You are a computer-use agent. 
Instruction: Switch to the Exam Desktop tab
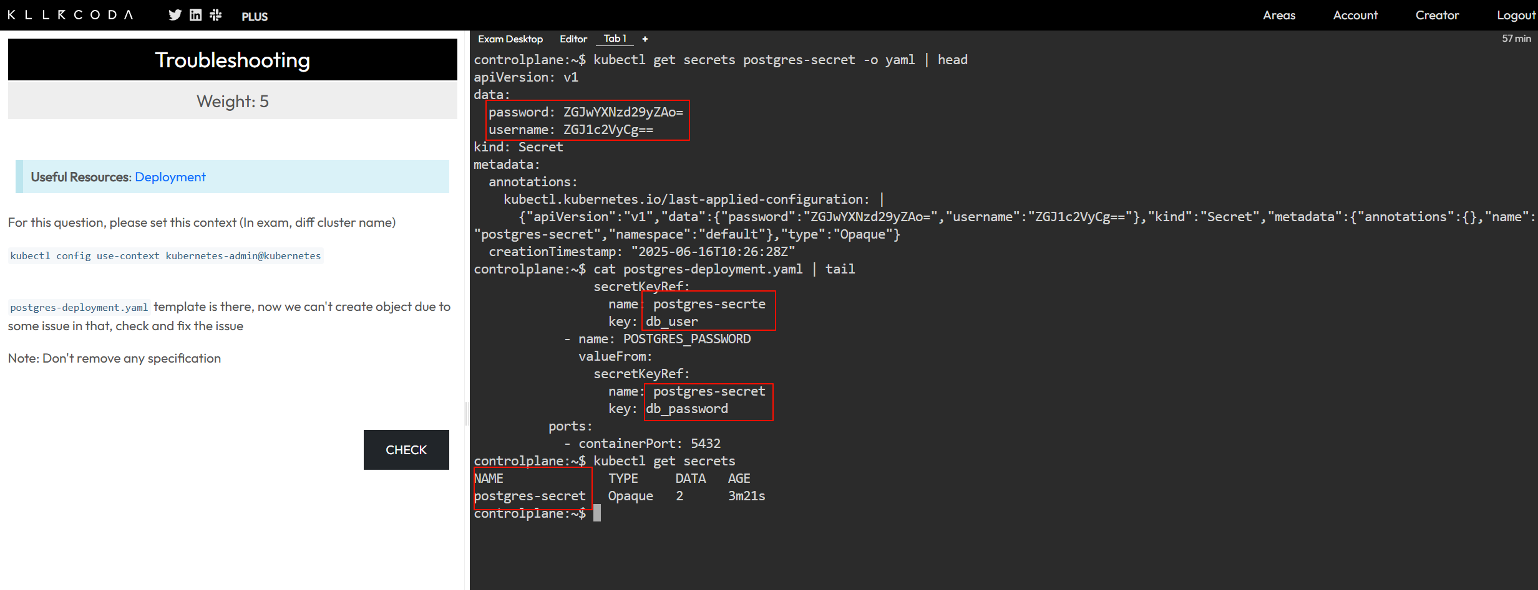click(x=510, y=39)
